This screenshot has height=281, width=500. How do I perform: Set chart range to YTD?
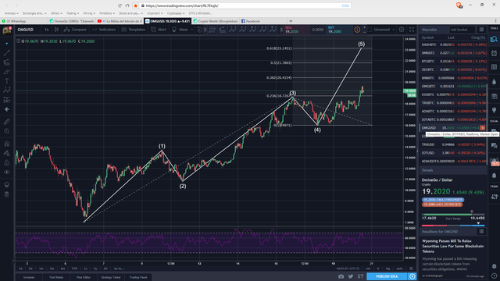74,269
